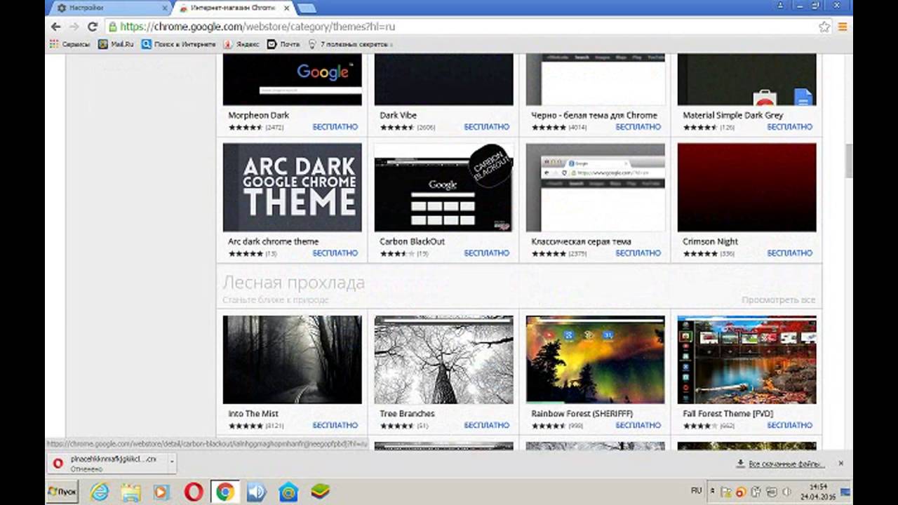Screen dimensions: 898x505
Task: Click the RU language indicator
Action: point(696,491)
